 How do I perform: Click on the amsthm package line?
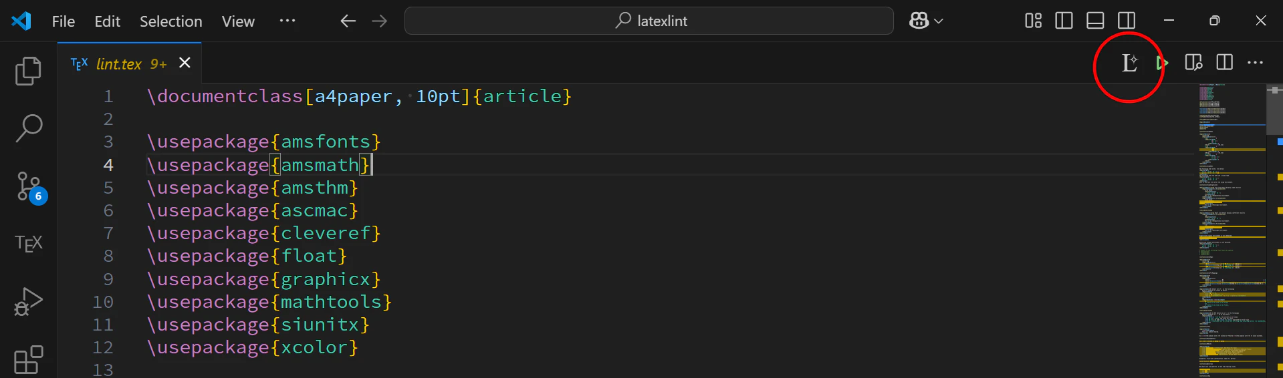pyautogui.click(x=252, y=188)
